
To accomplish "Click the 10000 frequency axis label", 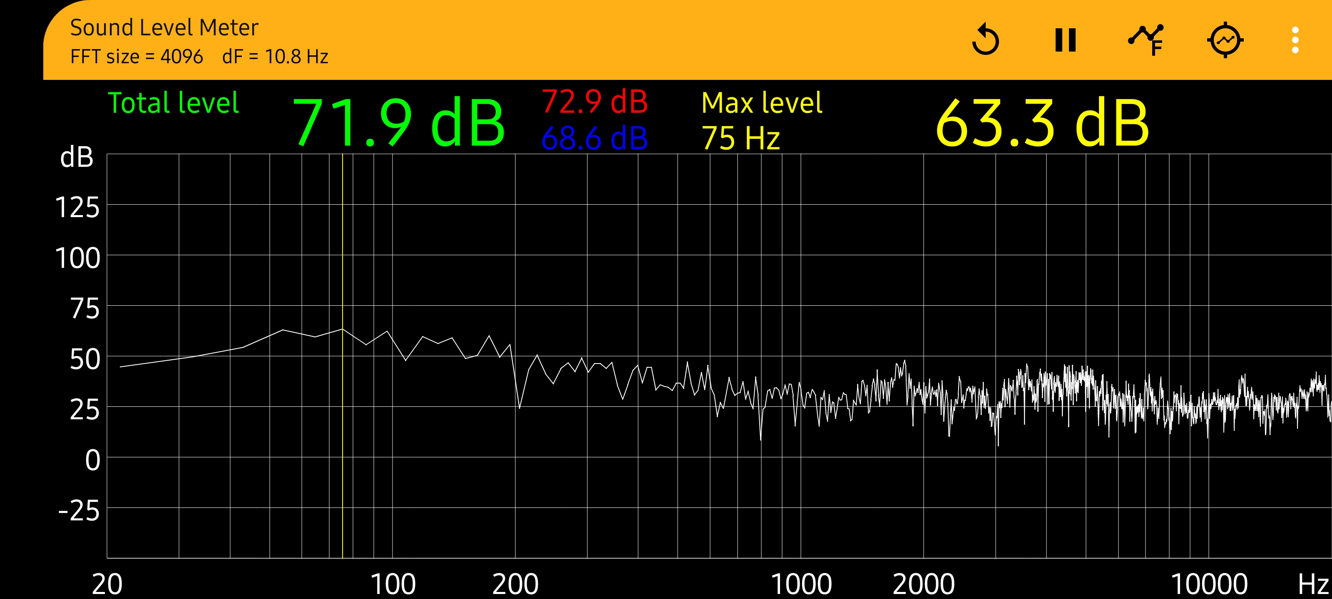I will tap(1209, 584).
